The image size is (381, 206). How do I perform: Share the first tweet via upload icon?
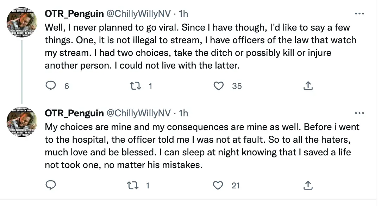point(308,85)
